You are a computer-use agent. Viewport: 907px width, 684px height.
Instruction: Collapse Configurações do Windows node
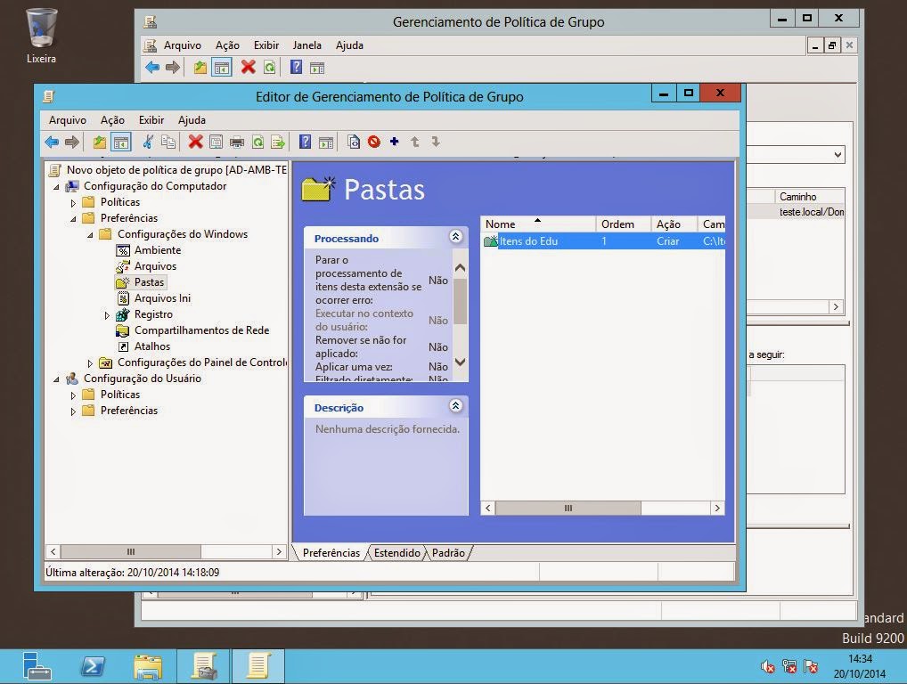tap(88, 234)
